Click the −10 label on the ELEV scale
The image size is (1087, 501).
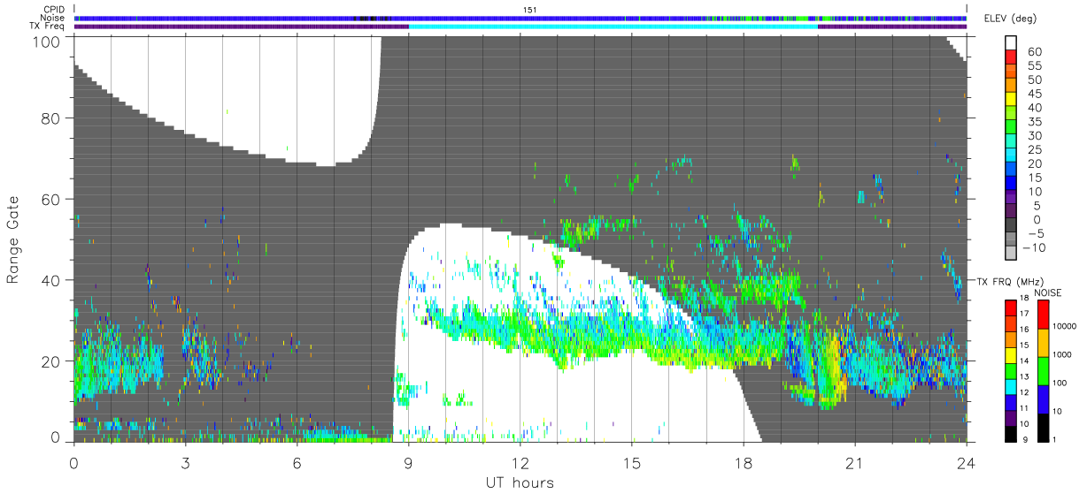1034,248
